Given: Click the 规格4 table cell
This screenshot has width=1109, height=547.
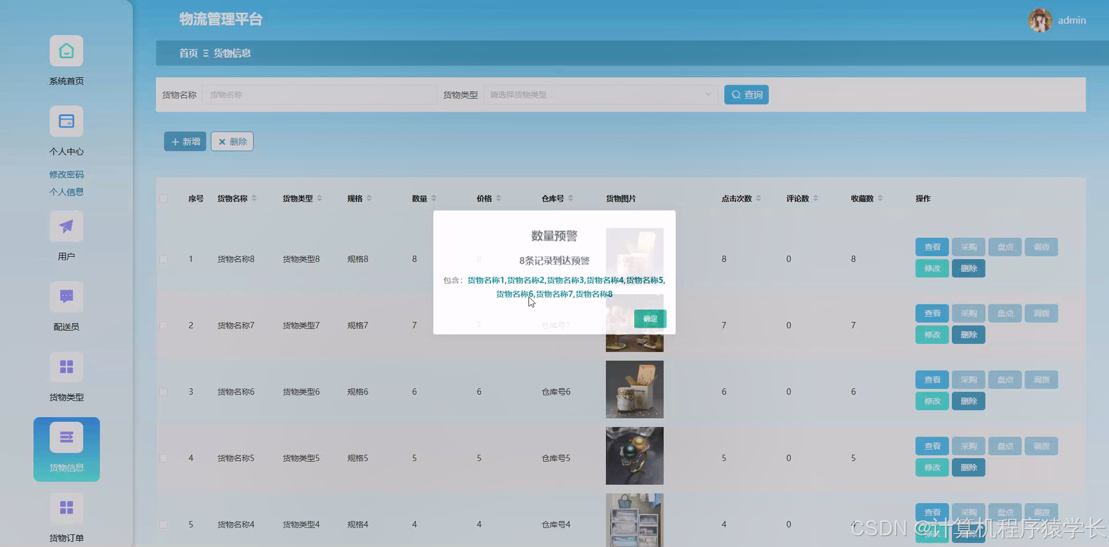Looking at the screenshot, I should [358, 524].
